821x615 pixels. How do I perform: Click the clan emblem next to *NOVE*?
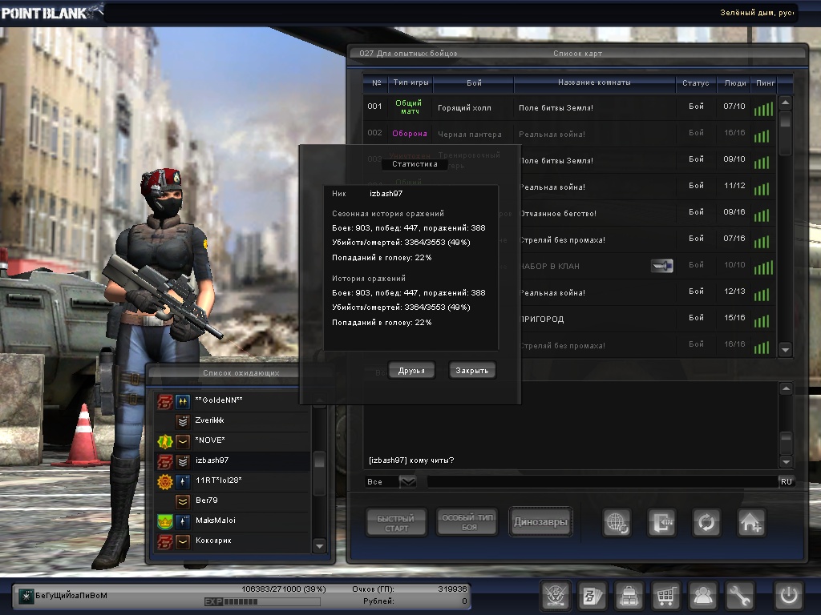(x=165, y=441)
